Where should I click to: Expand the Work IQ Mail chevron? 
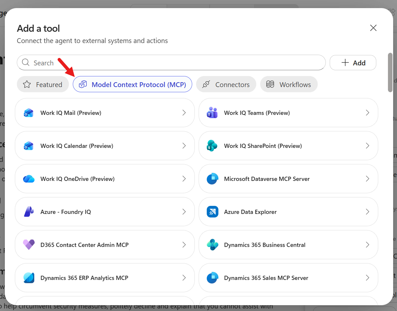coord(184,113)
